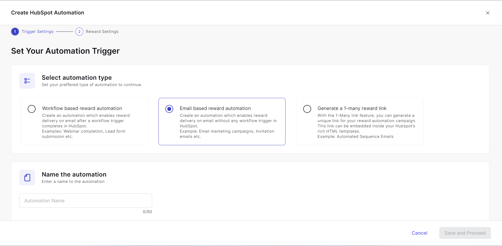Go to Trigger Settings step label
The height and width of the screenshot is (246, 502).
(37, 32)
